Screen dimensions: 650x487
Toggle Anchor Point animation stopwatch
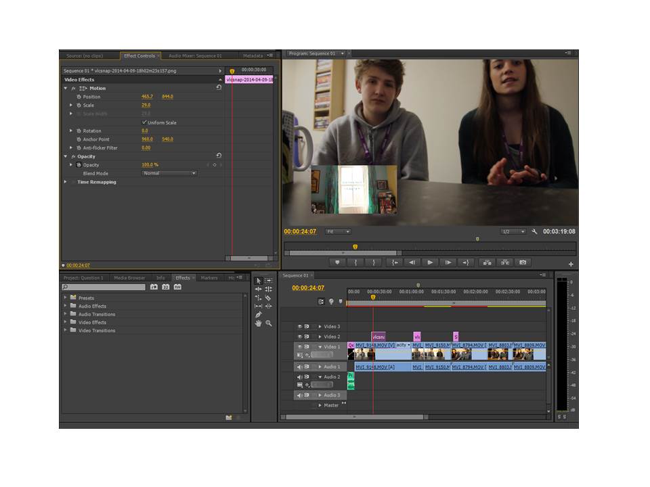point(79,139)
